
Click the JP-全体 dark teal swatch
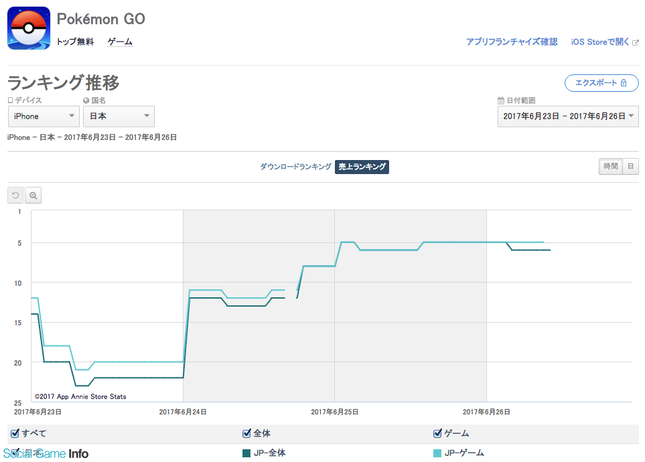246,453
